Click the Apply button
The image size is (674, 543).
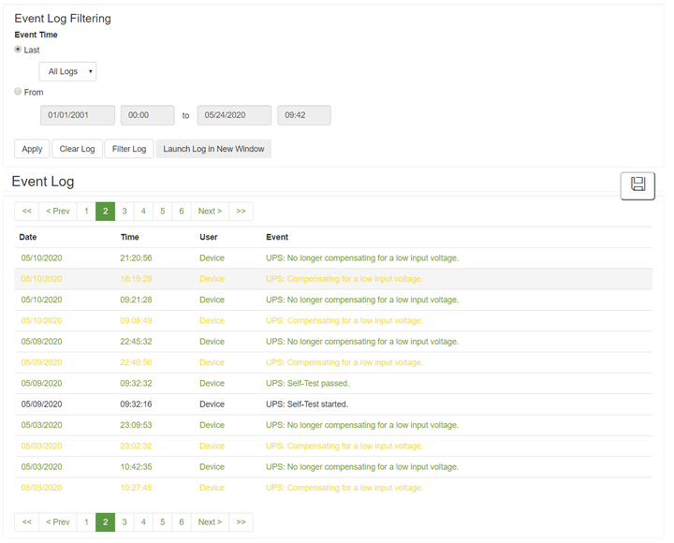tap(32, 149)
